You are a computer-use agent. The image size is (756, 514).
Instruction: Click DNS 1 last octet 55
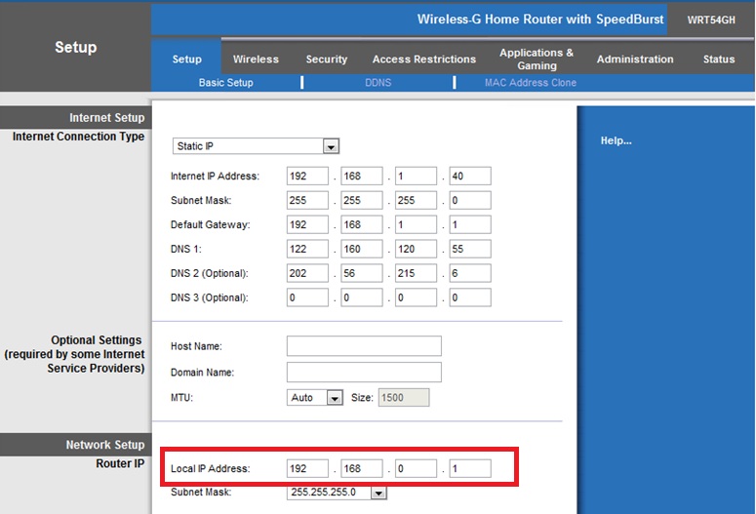(470, 249)
